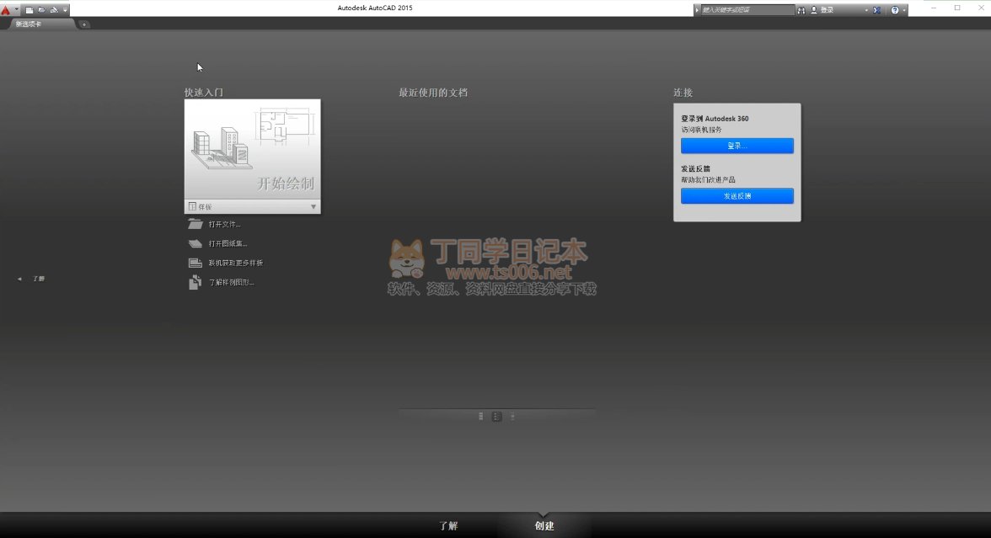Click the 发送反馈 feedback button

click(x=737, y=196)
